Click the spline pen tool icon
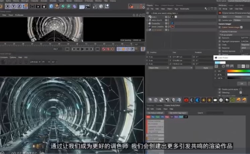 (57, 6)
